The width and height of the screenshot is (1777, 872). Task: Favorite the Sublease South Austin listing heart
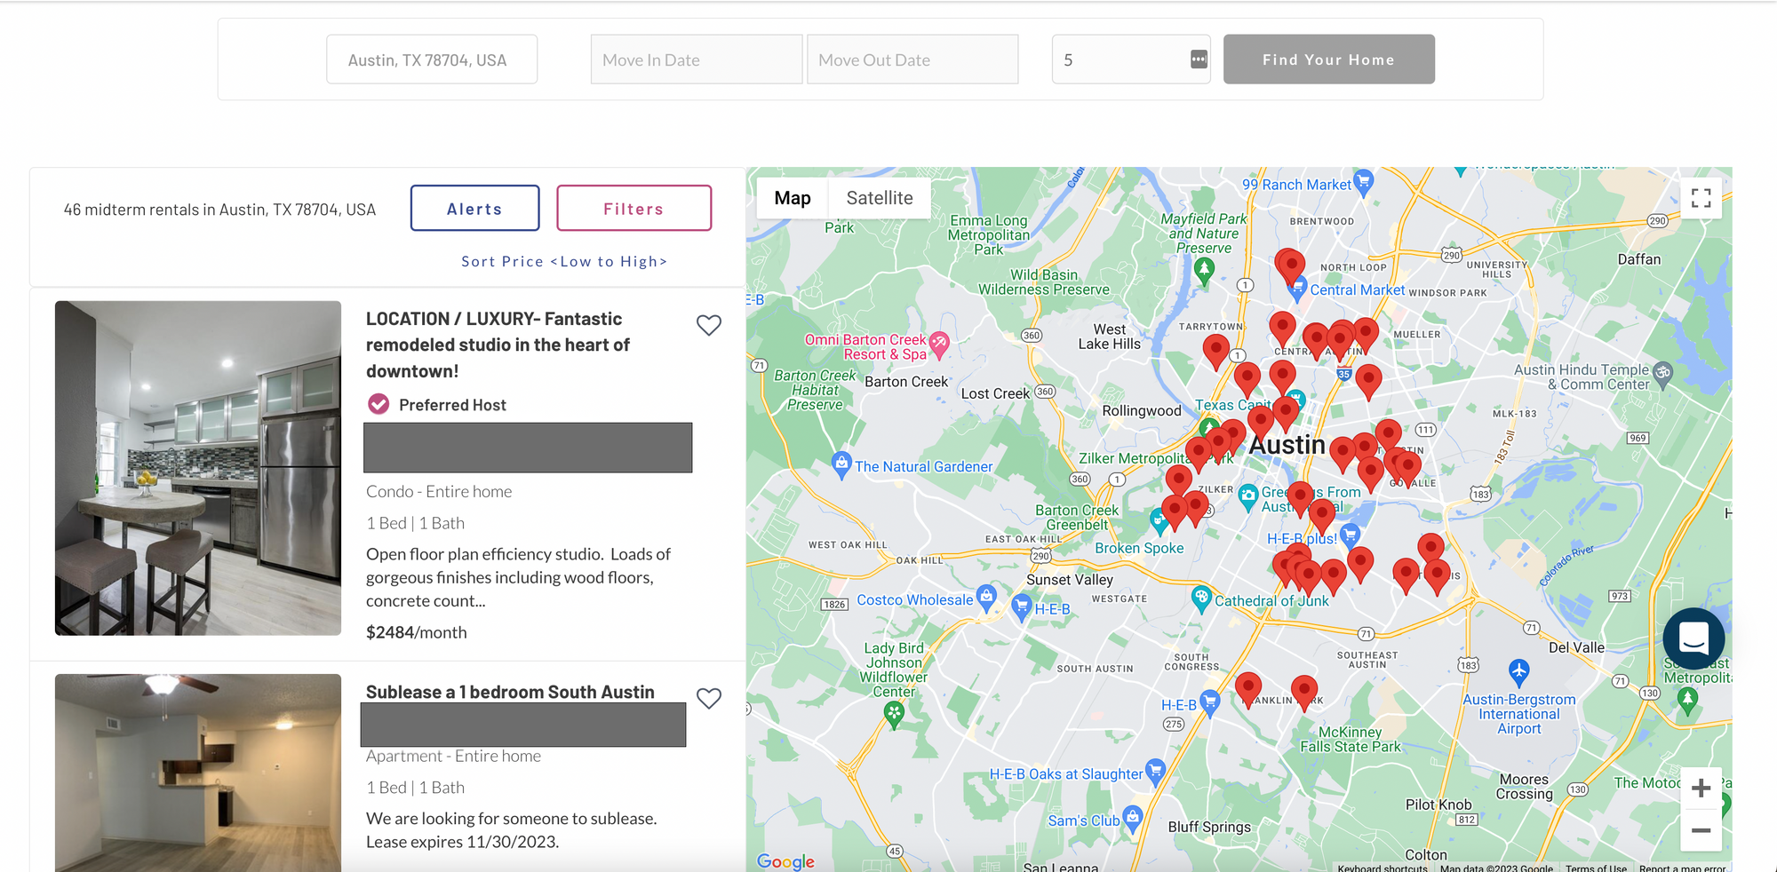pos(708,698)
